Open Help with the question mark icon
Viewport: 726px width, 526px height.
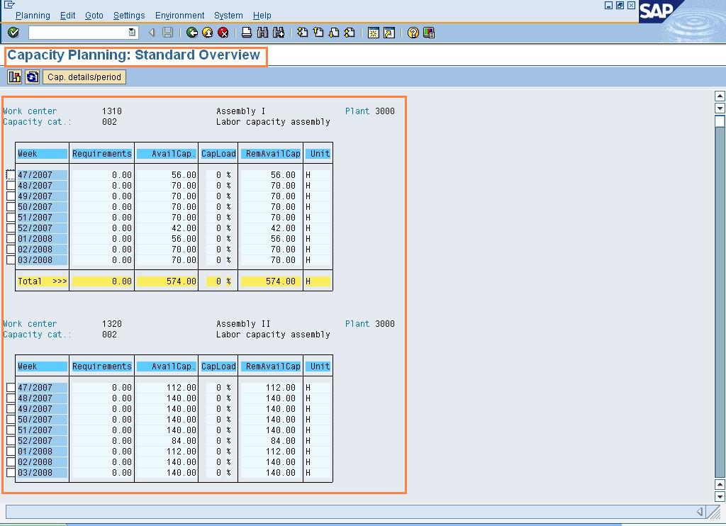coord(413,33)
